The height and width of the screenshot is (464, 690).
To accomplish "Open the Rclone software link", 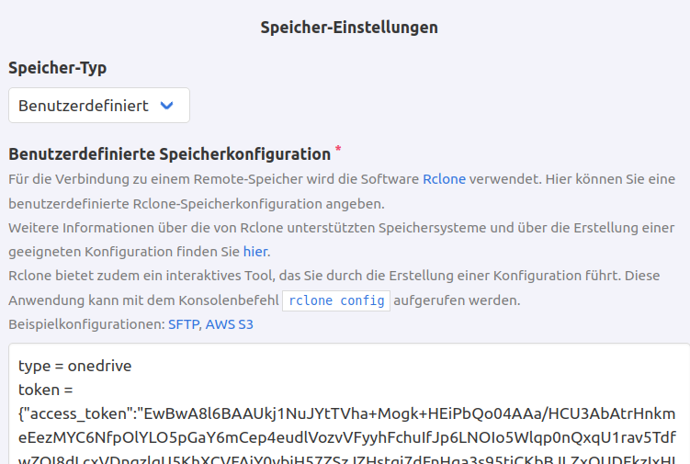I will (444, 179).
